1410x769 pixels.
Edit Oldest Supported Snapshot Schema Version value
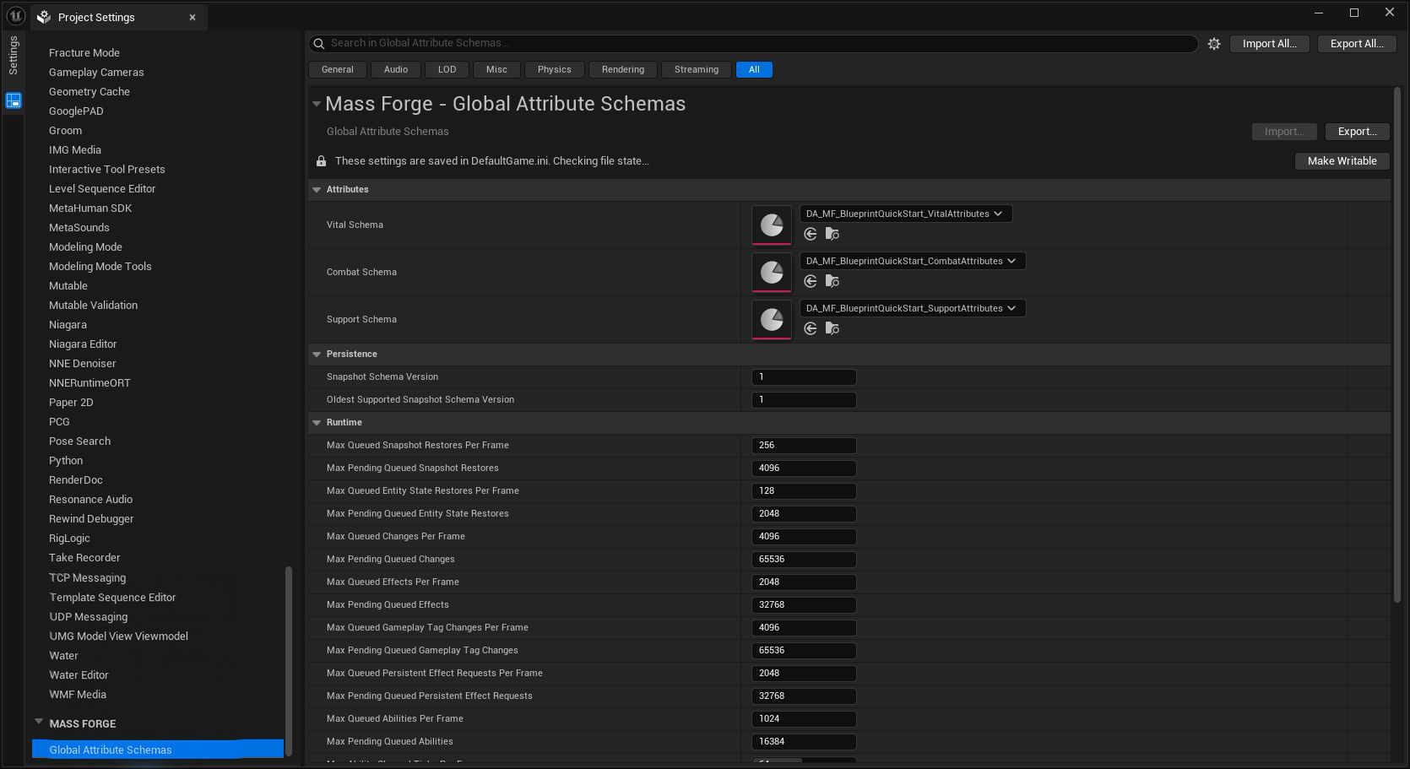coord(804,400)
